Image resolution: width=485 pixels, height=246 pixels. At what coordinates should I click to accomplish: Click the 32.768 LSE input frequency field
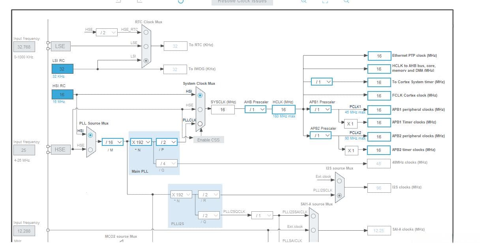[24, 47]
